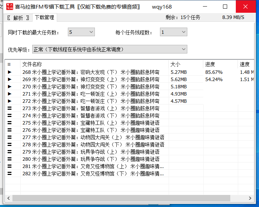Select file 273 智慧者游戏（上）
Screen dimensions: 259x207
point(91,108)
